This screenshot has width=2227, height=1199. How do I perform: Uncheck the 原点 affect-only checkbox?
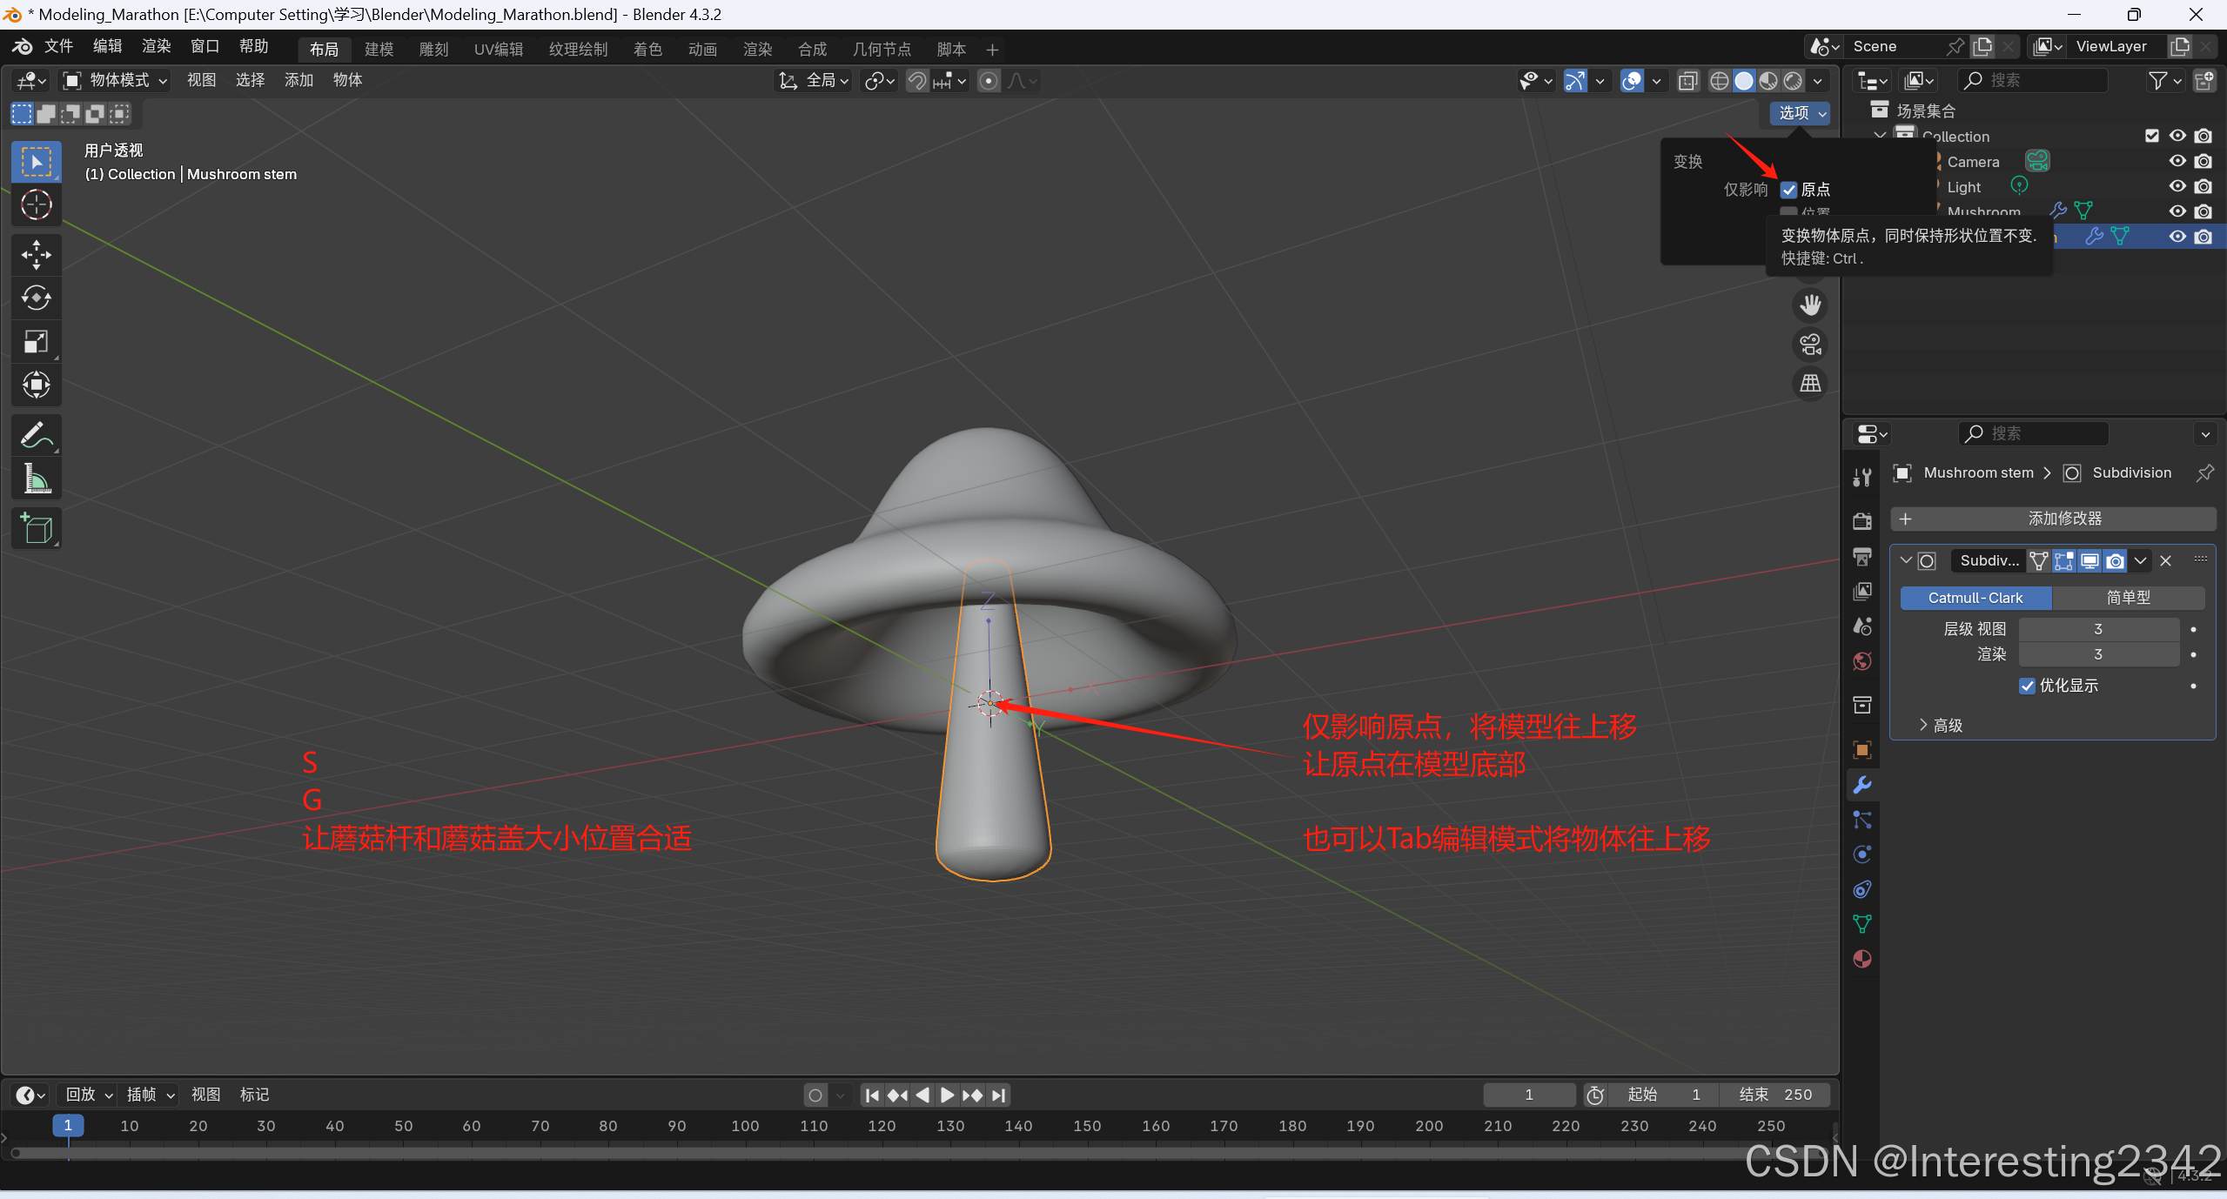(x=1788, y=190)
